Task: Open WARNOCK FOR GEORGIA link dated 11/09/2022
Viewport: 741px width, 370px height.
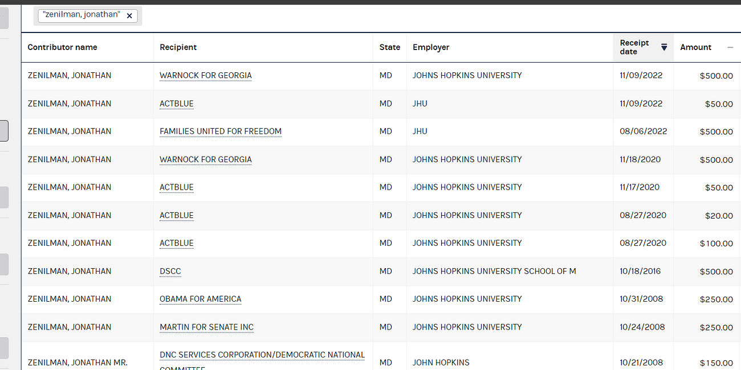Action: (x=206, y=75)
